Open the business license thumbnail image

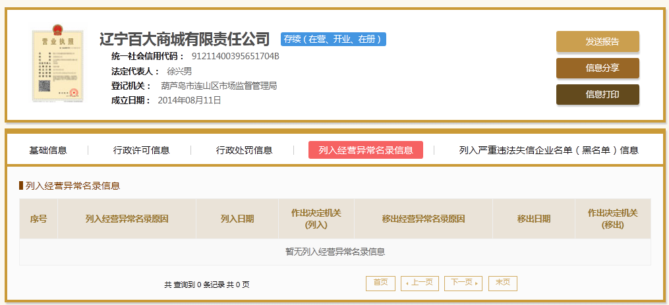pos(59,64)
